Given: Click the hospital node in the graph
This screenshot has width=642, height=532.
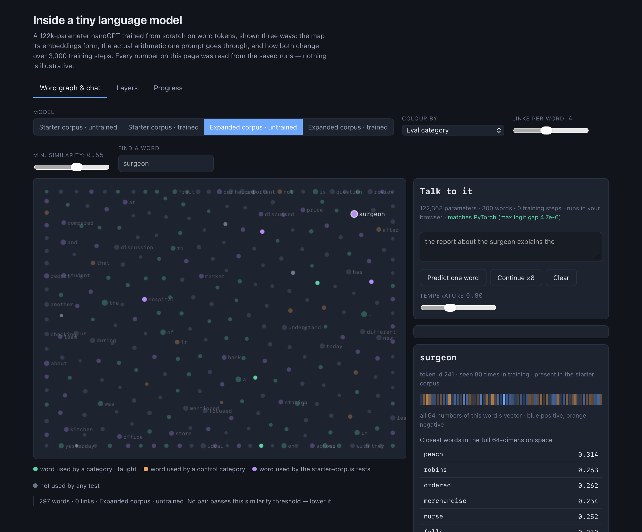Looking at the screenshot, I should (144, 299).
